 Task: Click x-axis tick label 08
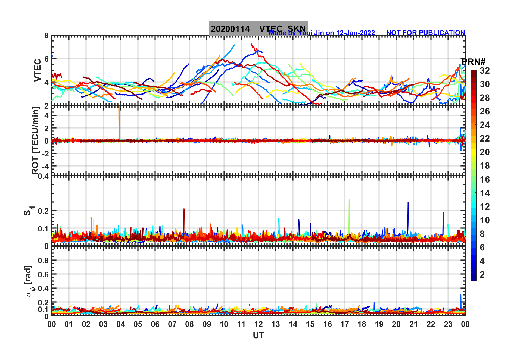[x=189, y=324]
